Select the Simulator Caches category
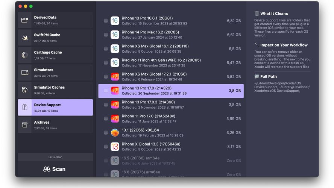This screenshot has width=334, height=188. [x=55, y=90]
